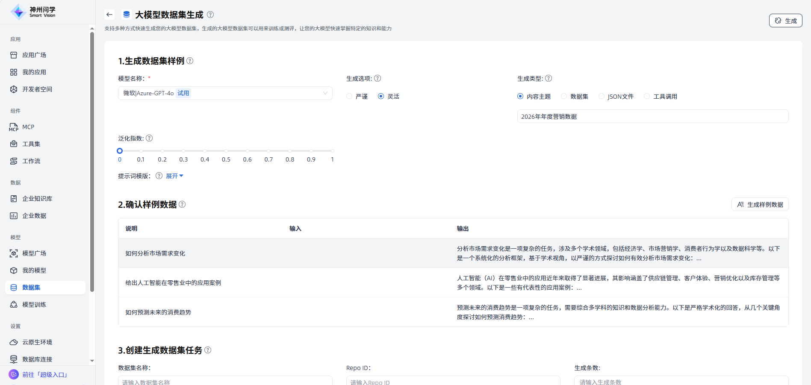Set 泛化指数 slider to 0.5 mark
This screenshot has height=385, width=811.
226,151
